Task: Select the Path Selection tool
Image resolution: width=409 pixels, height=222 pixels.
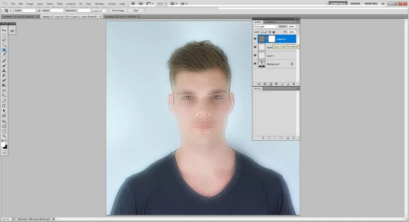Action: [4, 111]
